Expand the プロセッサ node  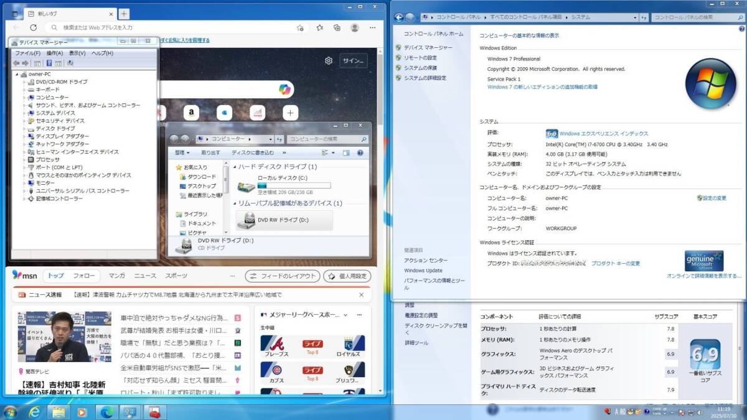pyautogui.click(x=25, y=160)
